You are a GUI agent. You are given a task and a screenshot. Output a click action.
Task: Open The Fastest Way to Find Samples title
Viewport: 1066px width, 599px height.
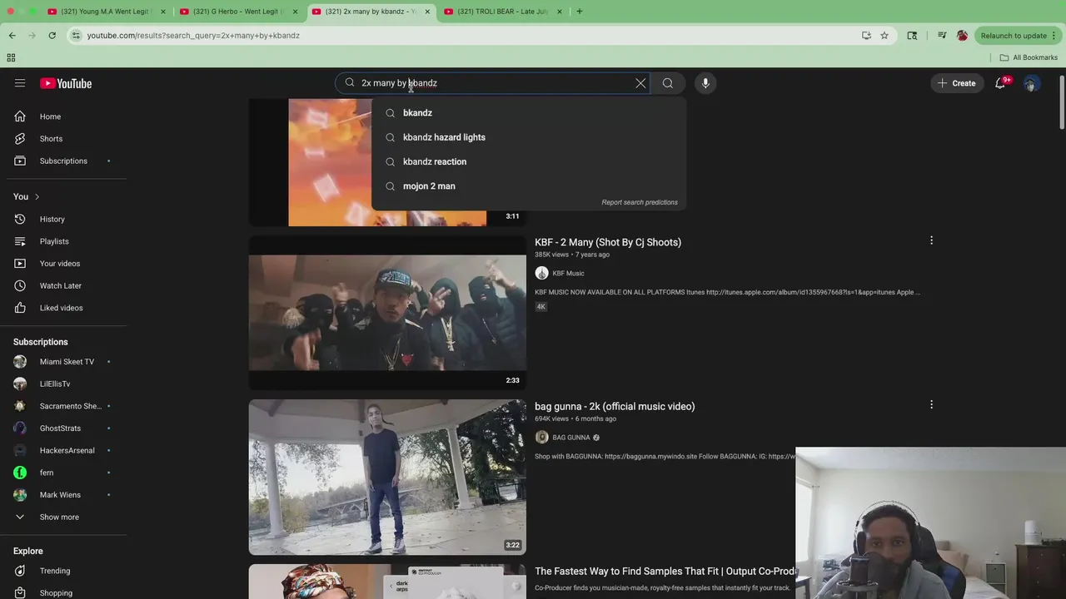[665, 572]
